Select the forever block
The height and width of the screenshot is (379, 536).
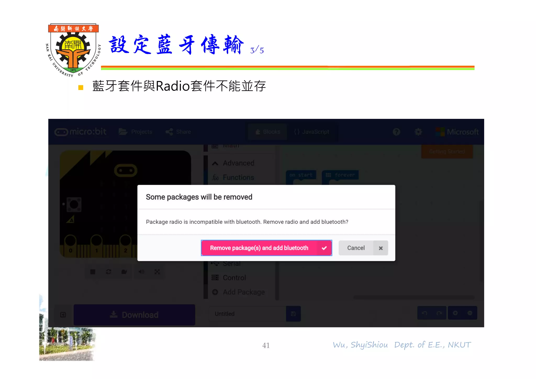coord(340,175)
